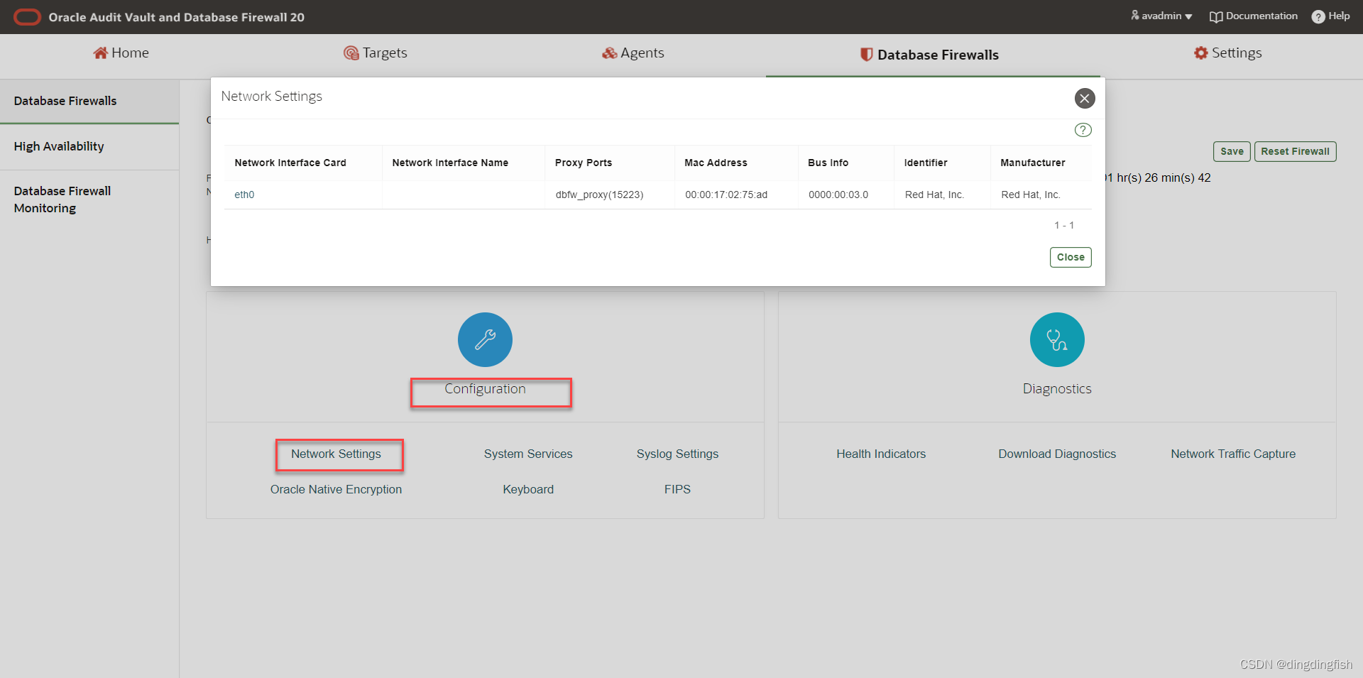1363x678 pixels.
Task: Click the Identifier column header
Action: tap(926, 163)
